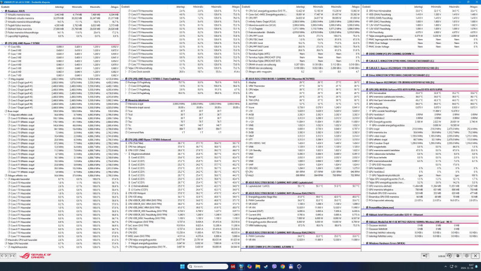The height and width of the screenshot is (271, 481).
Task: Select the Vcore voltage row
Action: point(301,108)
